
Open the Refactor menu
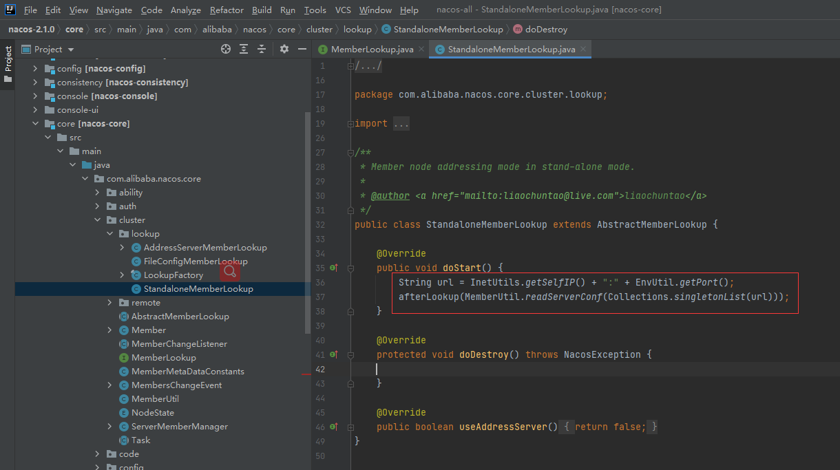(x=227, y=10)
